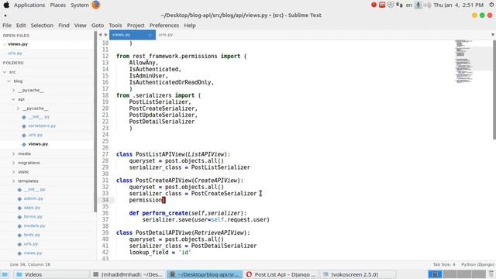Switch to the first workspace in the switcher
This screenshot has width=496, height=279.
tap(435, 274)
